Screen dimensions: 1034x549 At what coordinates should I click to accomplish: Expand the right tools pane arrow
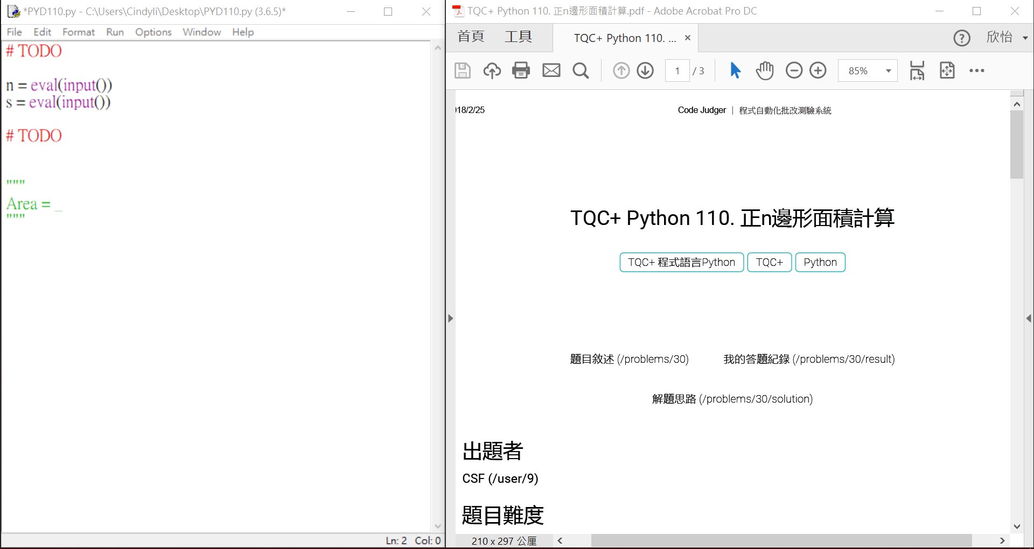click(x=1029, y=318)
